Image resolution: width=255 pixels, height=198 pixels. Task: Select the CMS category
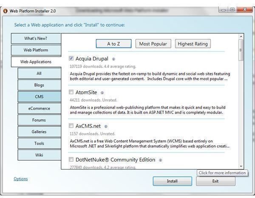point(39,97)
